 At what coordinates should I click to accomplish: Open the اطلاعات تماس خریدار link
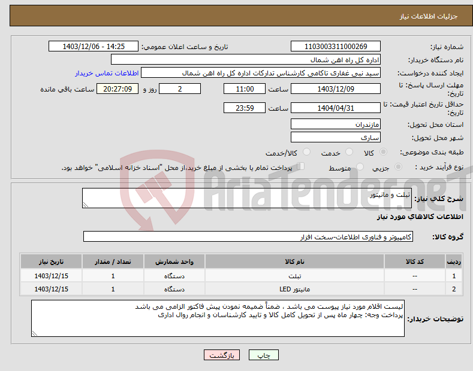[107, 73]
